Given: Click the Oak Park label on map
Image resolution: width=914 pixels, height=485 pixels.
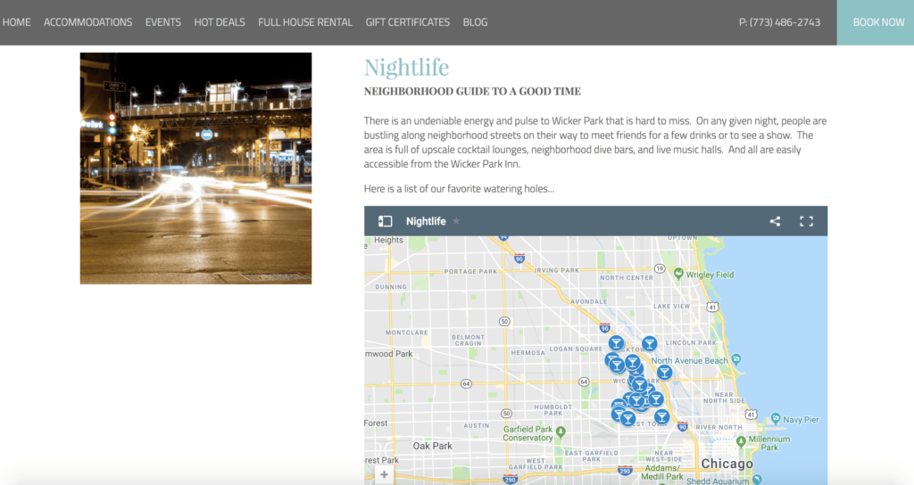Looking at the screenshot, I should [x=433, y=446].
